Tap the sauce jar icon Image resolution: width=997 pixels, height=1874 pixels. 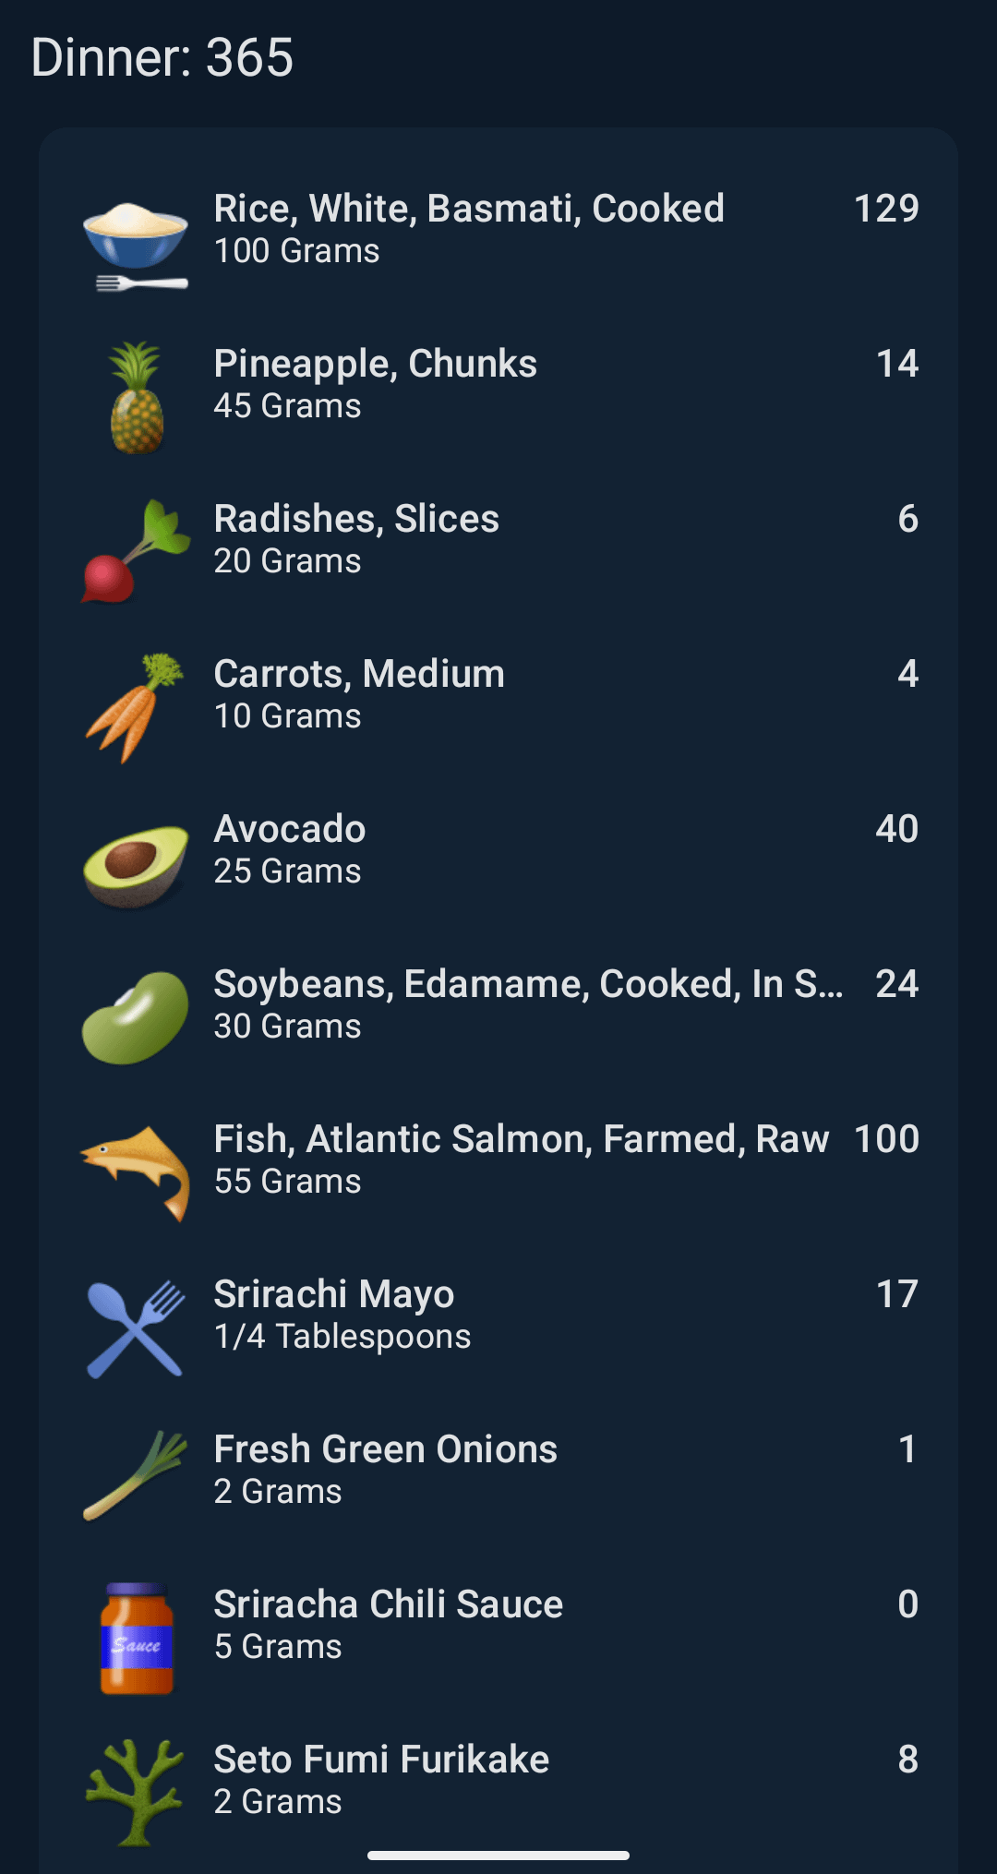137,1639
